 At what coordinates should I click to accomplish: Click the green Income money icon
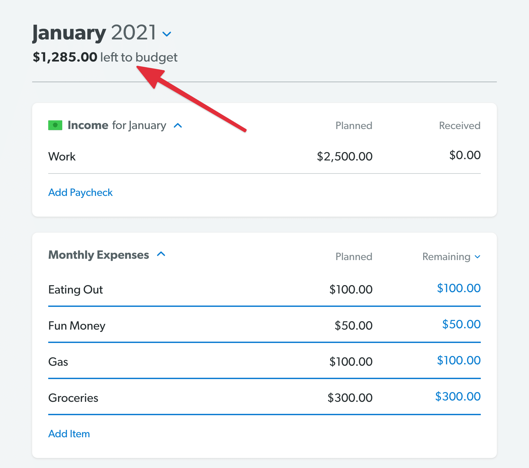pyautogui.click(x=55, y=125)
